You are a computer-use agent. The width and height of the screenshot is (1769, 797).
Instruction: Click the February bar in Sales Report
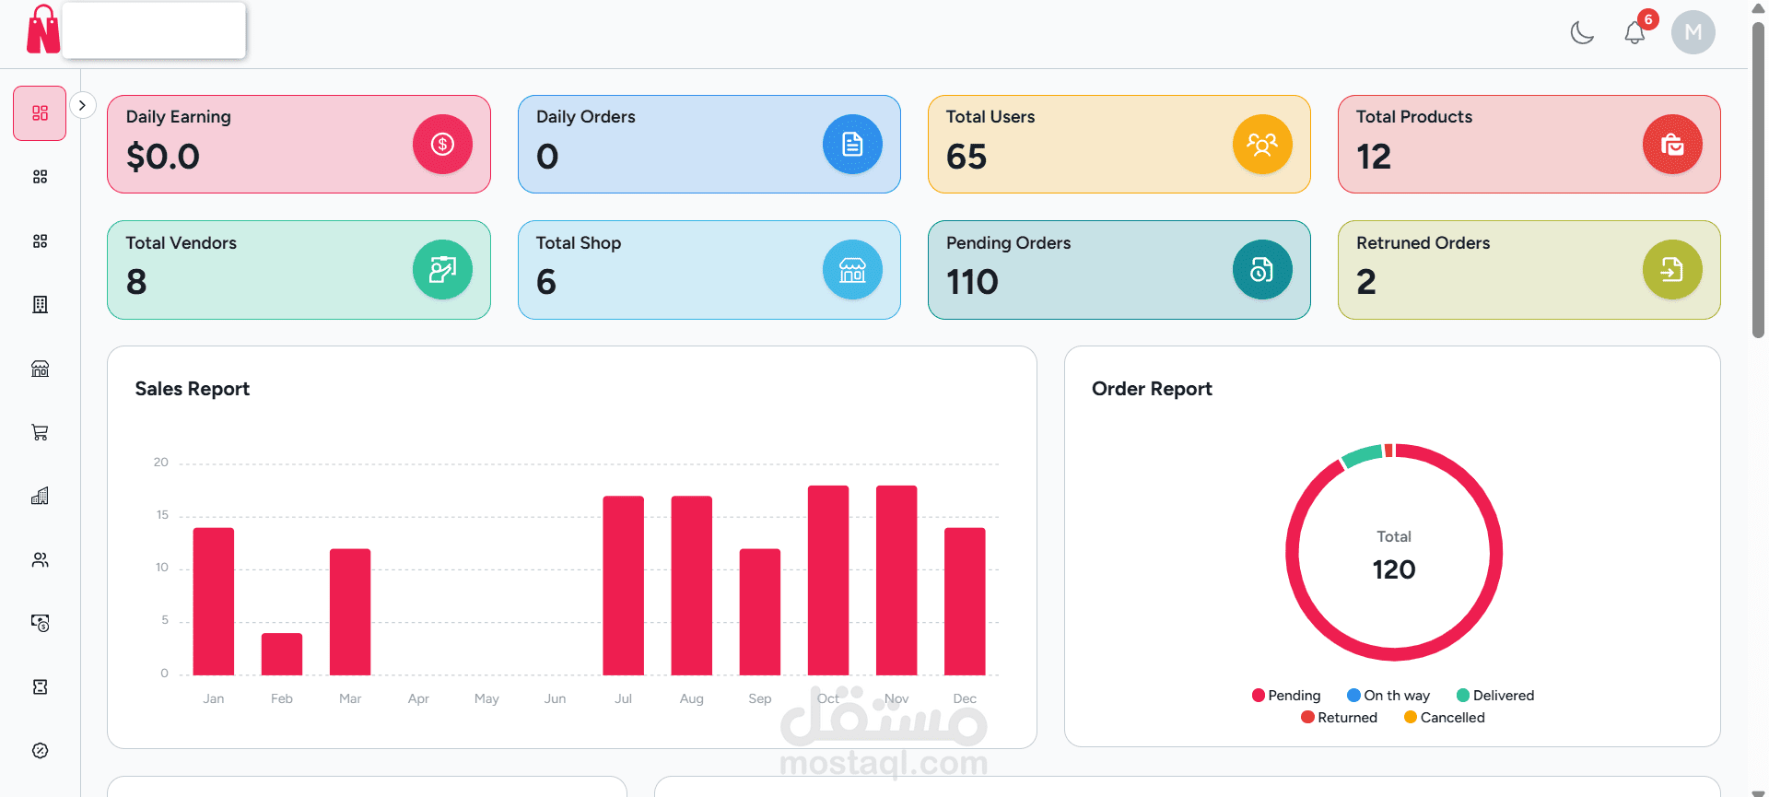tap(282, 654)
